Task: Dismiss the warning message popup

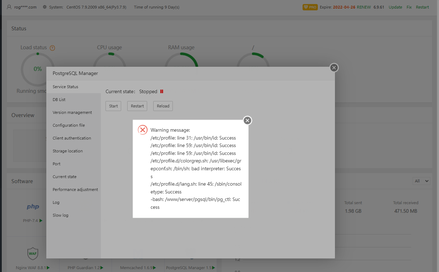Action: [x=247, y=120]
